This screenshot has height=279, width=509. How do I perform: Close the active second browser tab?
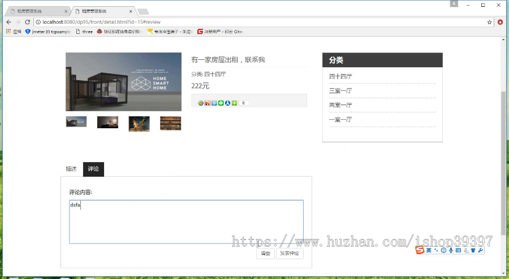[x=131, y=11]
